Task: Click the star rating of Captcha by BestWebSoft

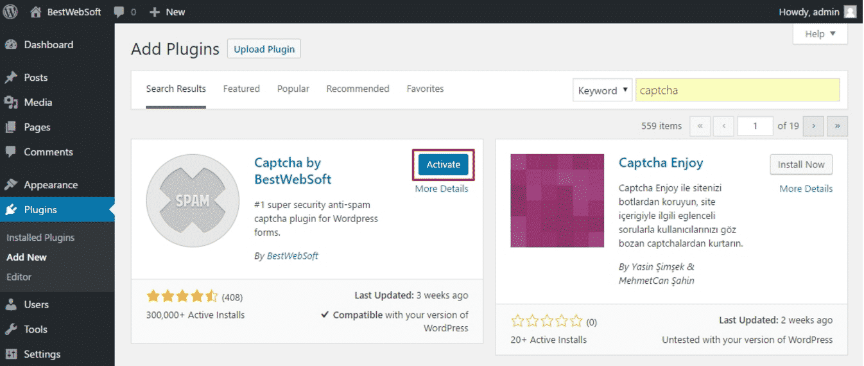Action: pyautogui.click(x=182, y=297)
